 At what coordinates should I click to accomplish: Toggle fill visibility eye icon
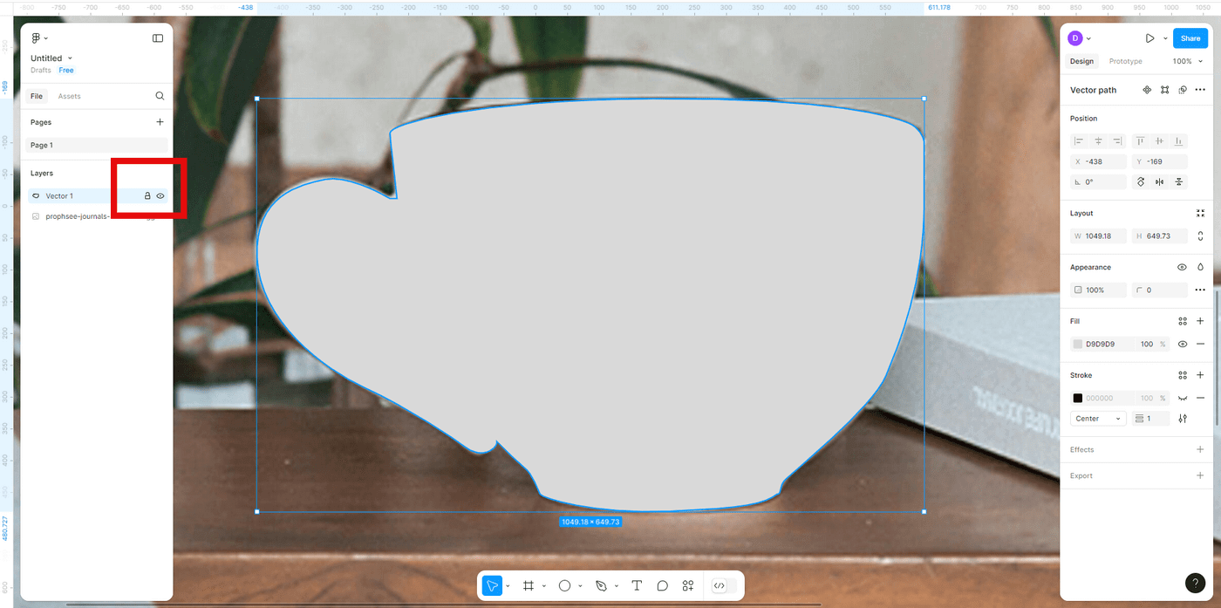point(1183,344)
